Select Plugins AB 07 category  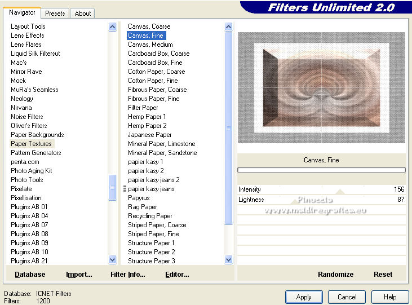pos(29,225)
